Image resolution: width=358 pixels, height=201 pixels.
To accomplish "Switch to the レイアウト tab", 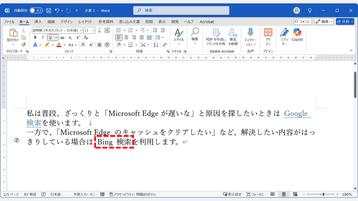I will pyautogui.click(x=85, y=22).
